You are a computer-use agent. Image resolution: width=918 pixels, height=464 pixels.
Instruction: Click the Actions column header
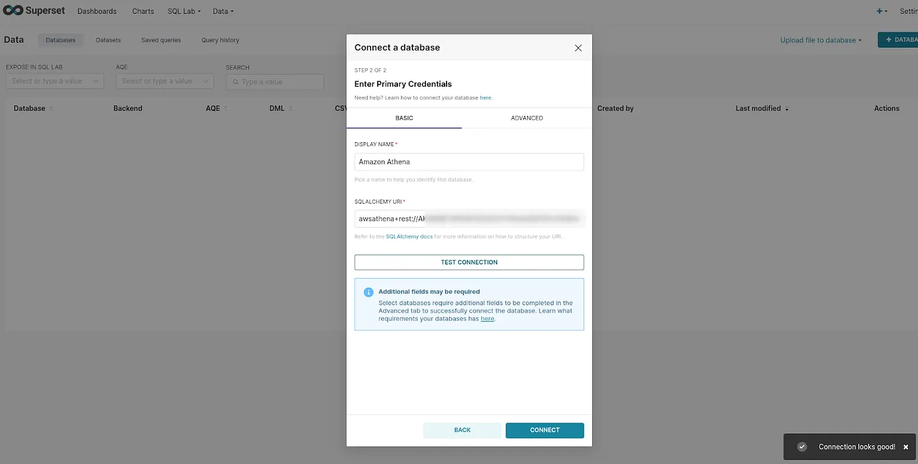tap(887, 109)
